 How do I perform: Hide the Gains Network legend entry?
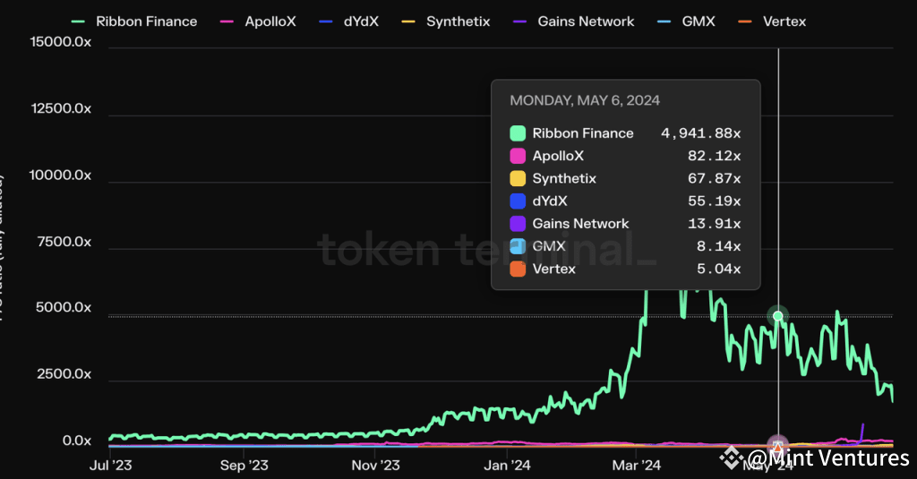(586, 21)
